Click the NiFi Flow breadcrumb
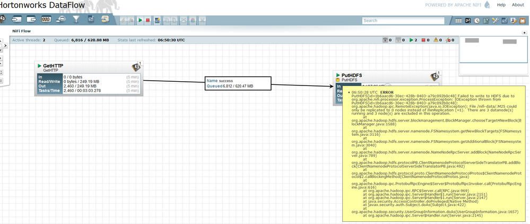Image resolution: width=530 pixels, height=224 pixels. [22, 31]
